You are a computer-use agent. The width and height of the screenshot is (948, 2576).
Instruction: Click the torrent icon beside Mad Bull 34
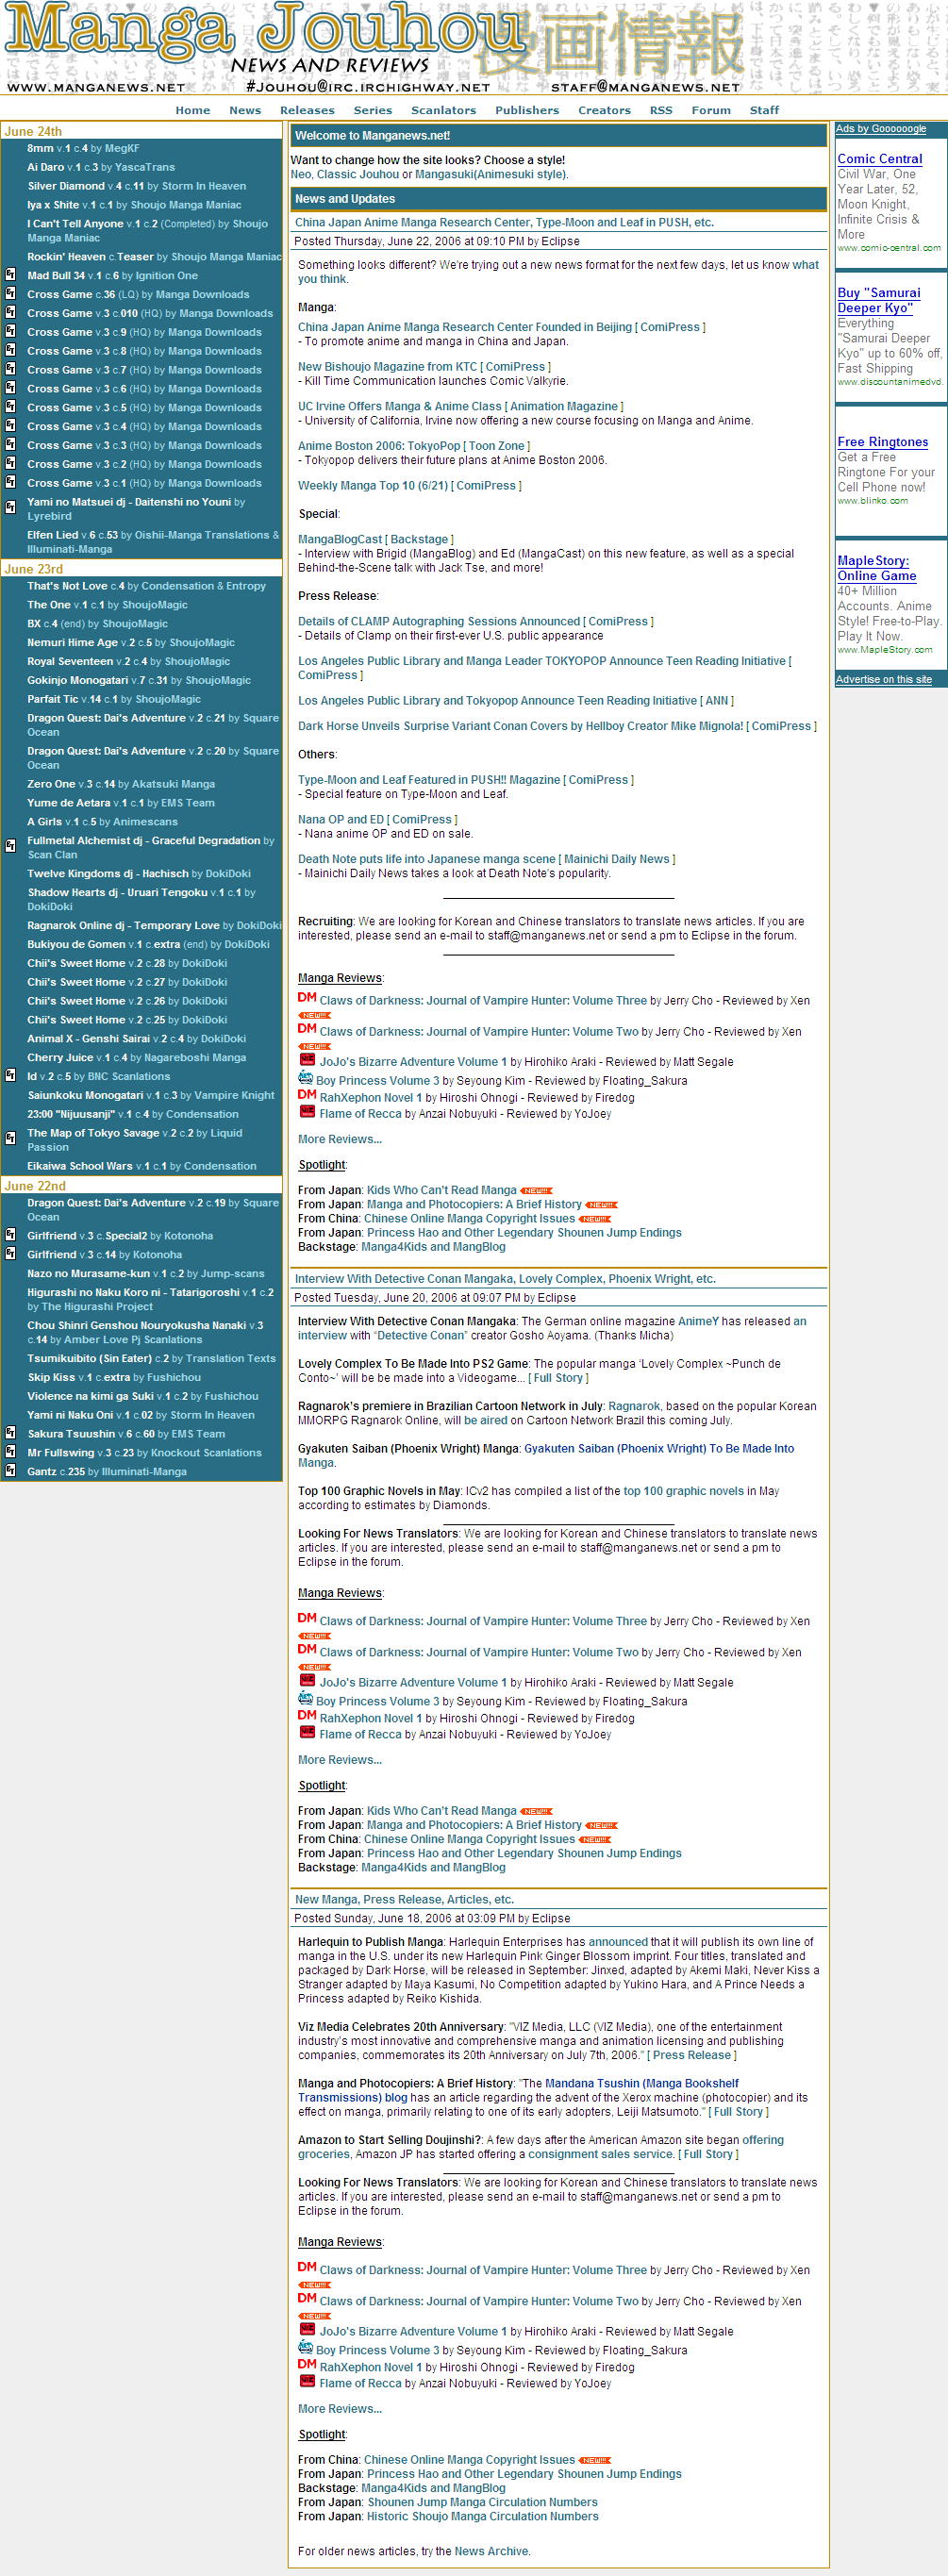(x=10, y=275)
